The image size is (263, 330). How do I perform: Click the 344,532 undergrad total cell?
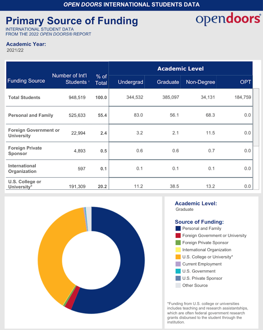coord(135,97)
